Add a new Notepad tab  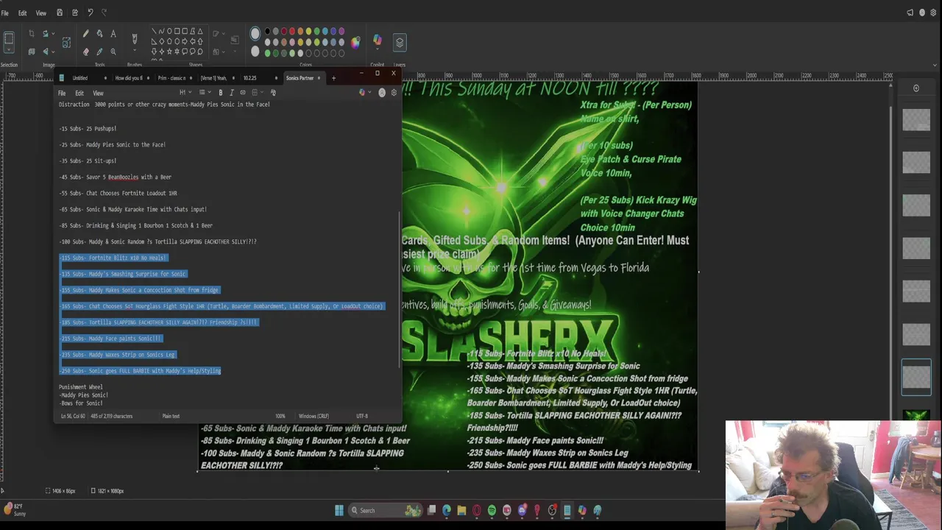333,78
